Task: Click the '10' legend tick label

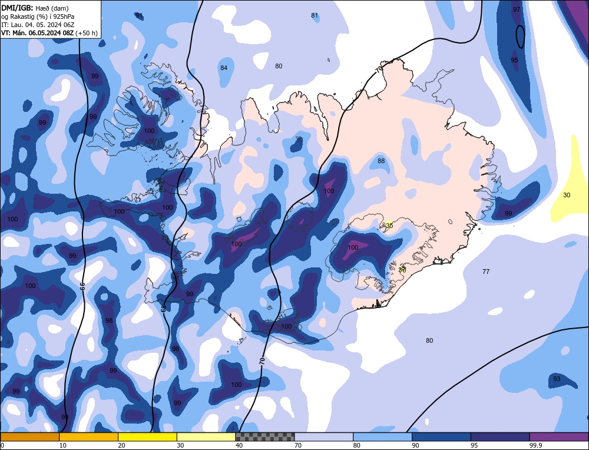Action: pos(63,445)
